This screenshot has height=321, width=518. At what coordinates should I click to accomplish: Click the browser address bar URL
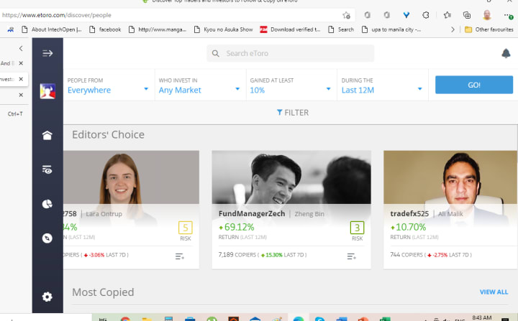[57, 15]
